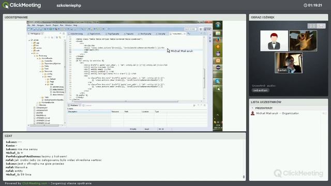Image resolution: width=331 pixels, height=186 pixels.
Task: Open the orange XAMPP icon on shared taskbar
Action: coord(218,60)
